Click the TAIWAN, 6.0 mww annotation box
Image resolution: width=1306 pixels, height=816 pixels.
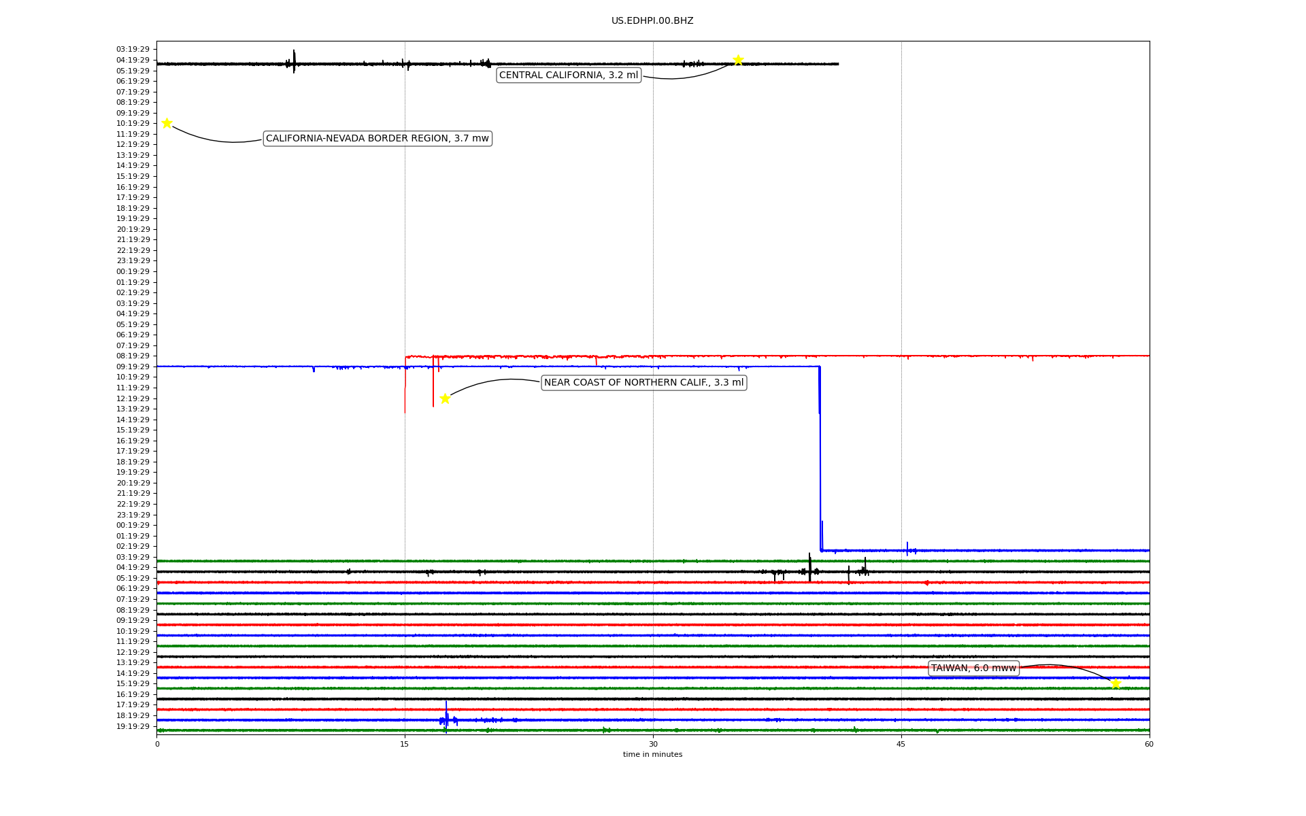[x=973, y=668]
